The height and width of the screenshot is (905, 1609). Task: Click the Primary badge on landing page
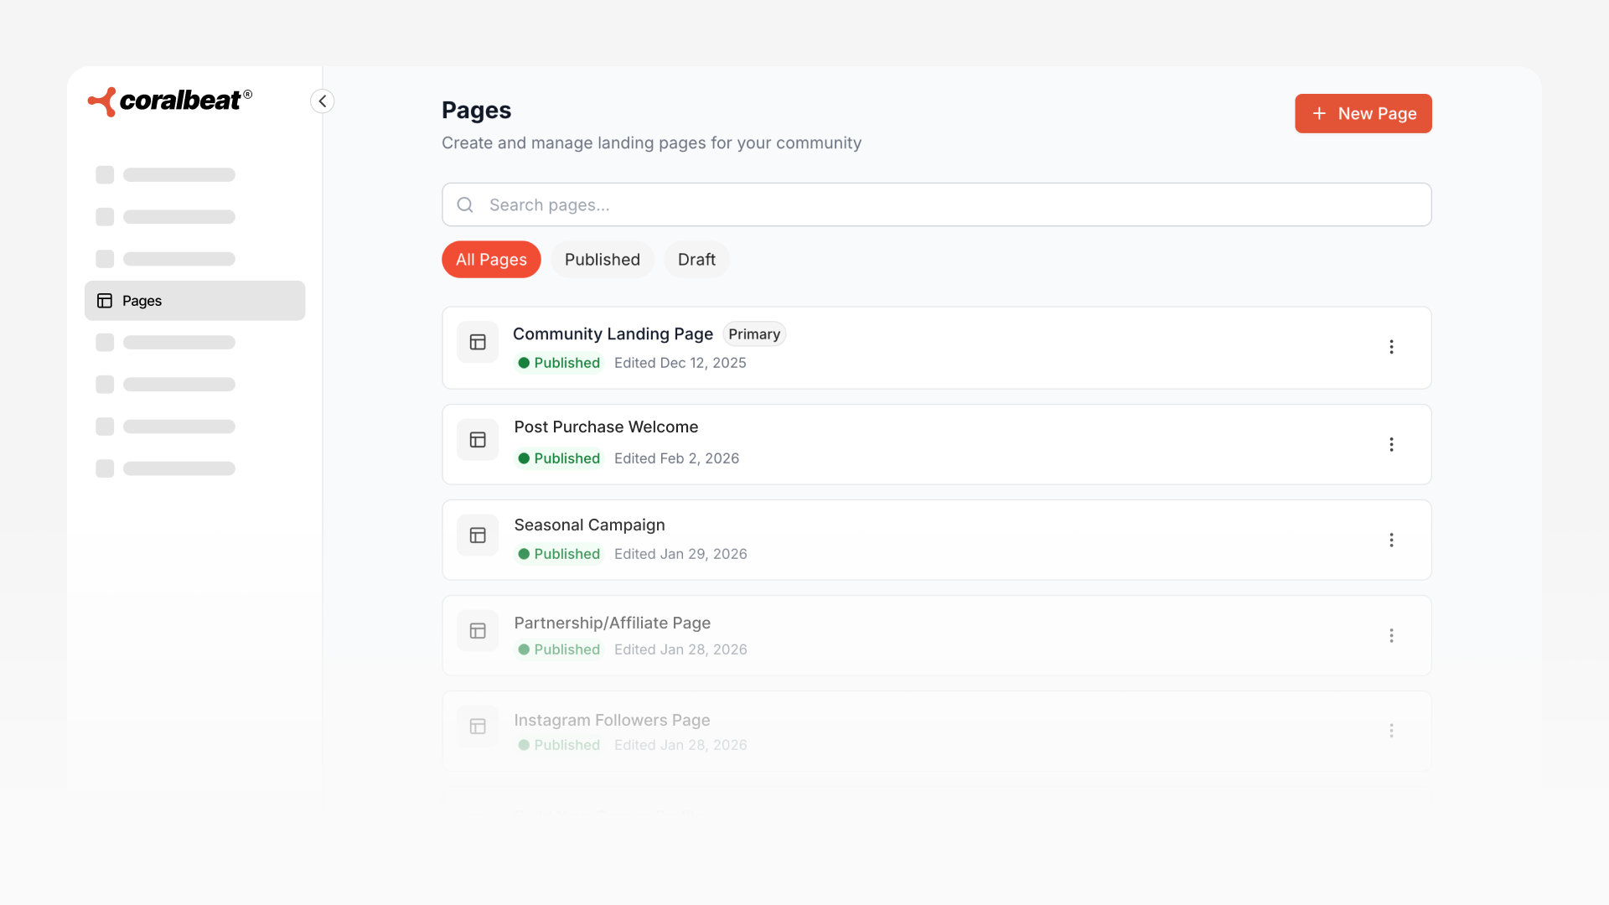coord(753,334)
